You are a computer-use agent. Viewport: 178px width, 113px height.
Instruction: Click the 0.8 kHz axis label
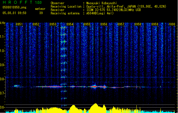(x=3, y=79)
